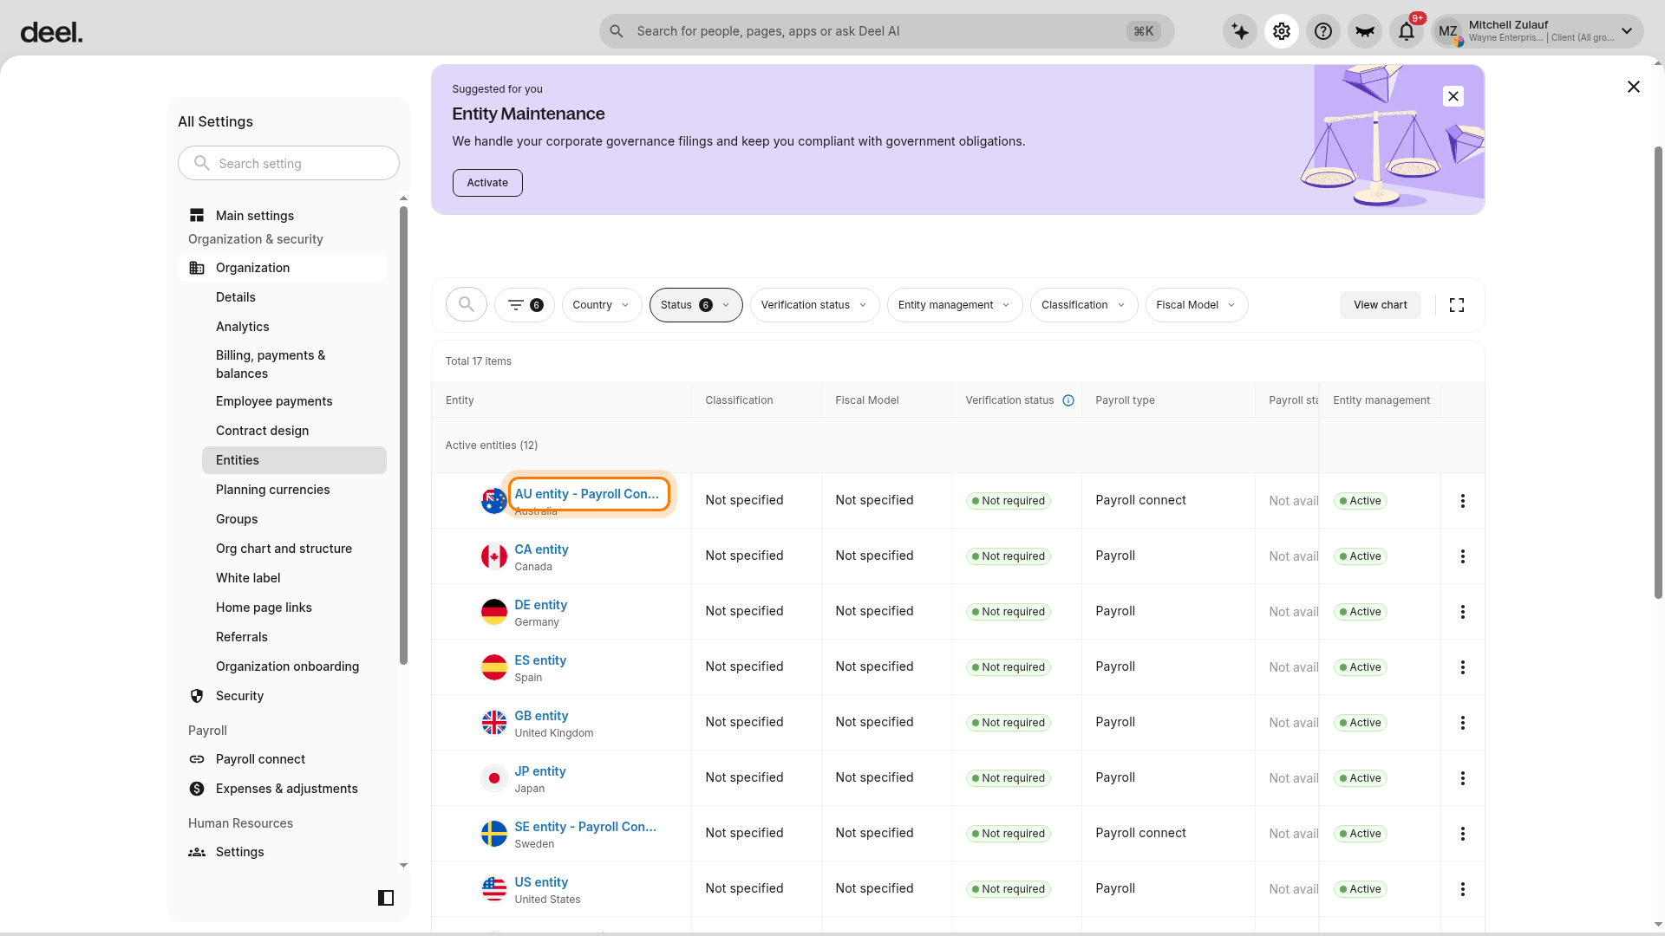This screenshot has width=1665, height=936.
Task: Open the Classification filter dropdown
Action: coord(1084,305)
